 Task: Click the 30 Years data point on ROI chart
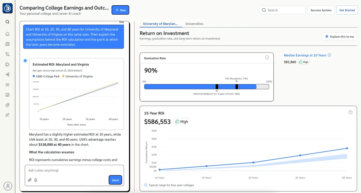[300, 156]
